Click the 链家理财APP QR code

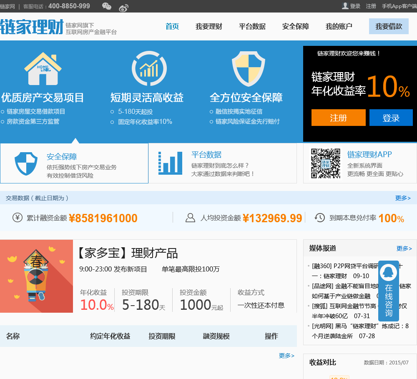coord(326,163)
